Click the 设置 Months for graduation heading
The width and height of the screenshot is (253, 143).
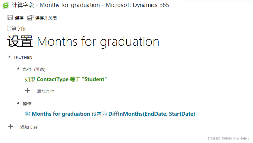pyautogui.click(x=83, y=41)
